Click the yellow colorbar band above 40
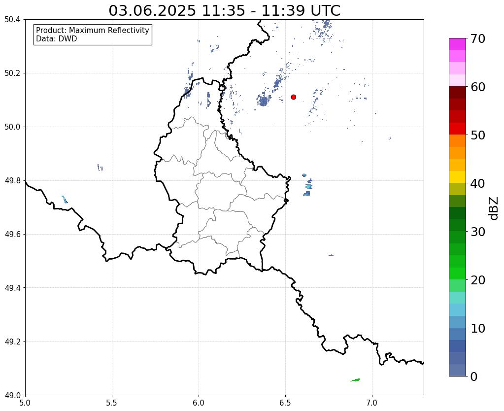 (x=457, y=177)
